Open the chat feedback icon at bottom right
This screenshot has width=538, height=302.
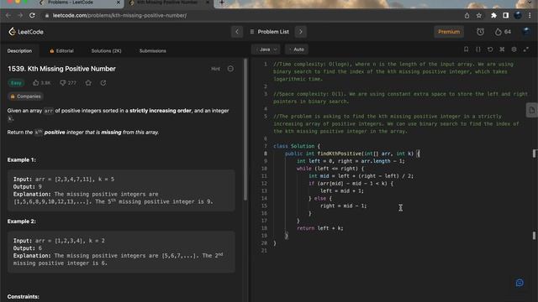click(520, 283)
